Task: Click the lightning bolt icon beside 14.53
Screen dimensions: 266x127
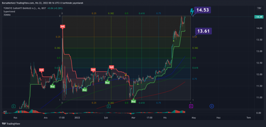Action: coord(192,12)
